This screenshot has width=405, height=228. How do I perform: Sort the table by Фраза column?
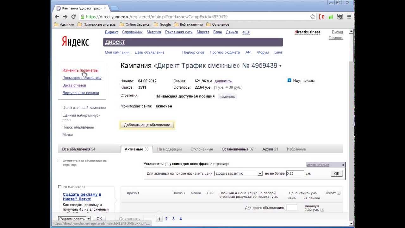(133, 193)
